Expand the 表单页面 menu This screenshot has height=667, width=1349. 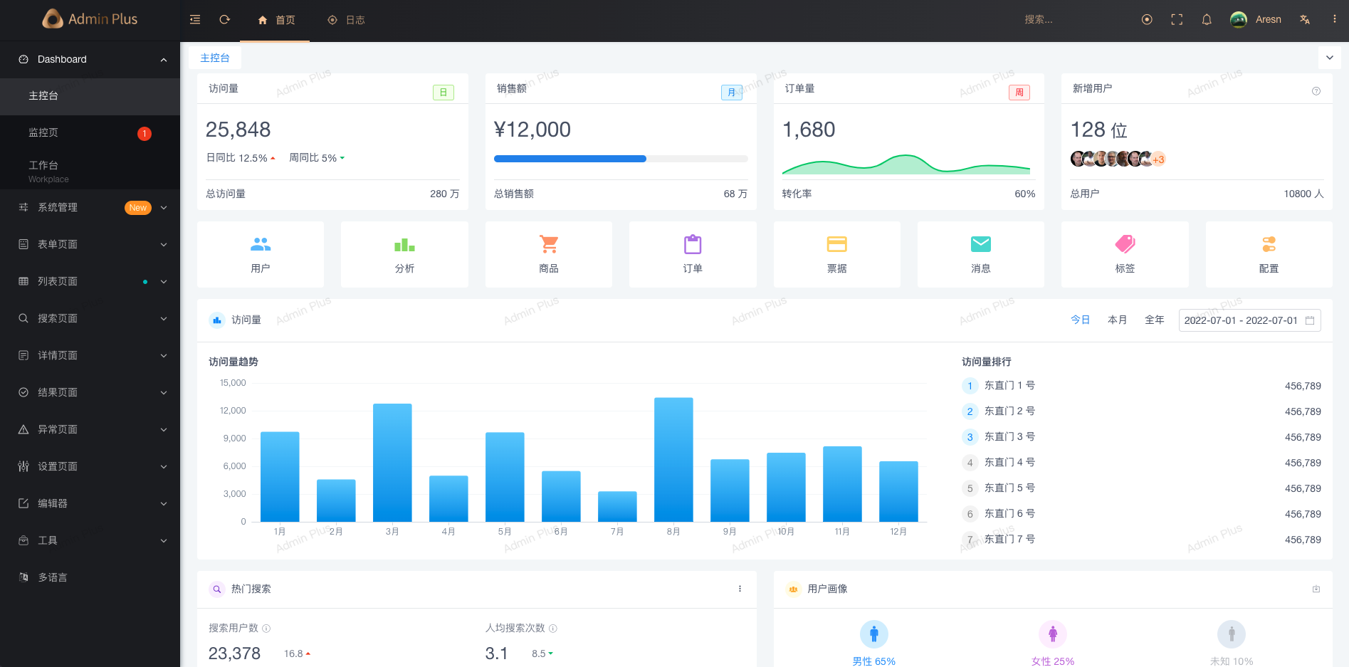click(90, 245)
